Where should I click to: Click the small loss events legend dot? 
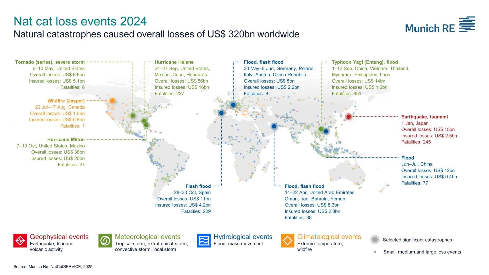(375, 252)
